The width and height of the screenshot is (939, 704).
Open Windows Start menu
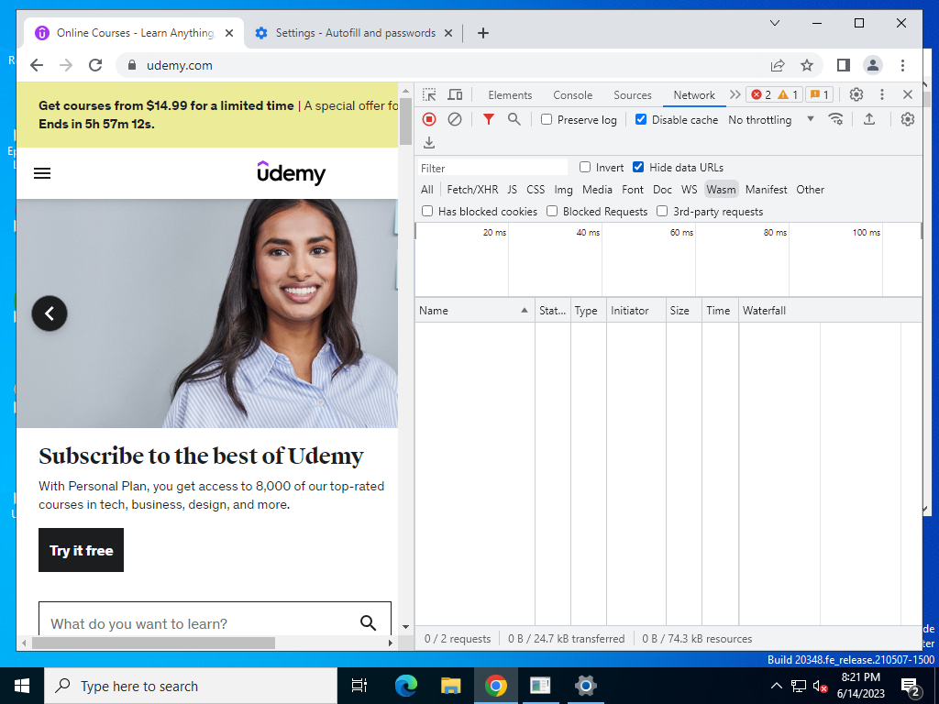tap(22, 686)
